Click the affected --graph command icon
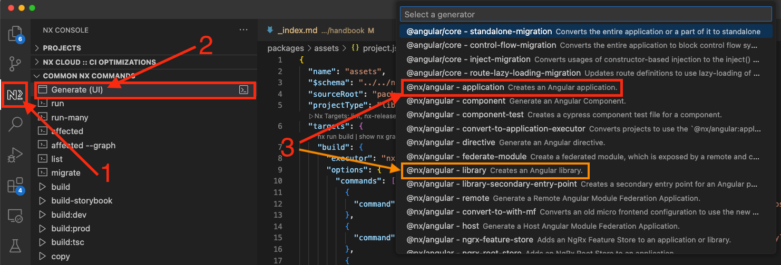The width and height of the screenshot is (781, 265). point(43,145)
